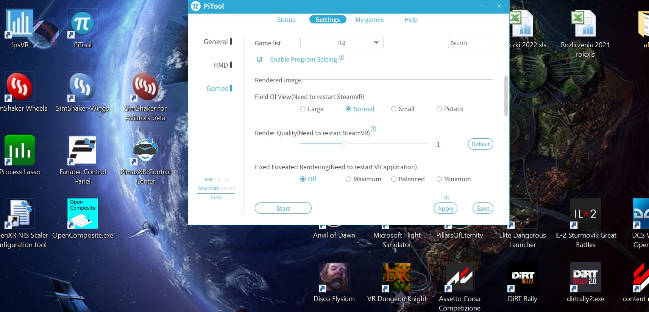The height and width of the screenshot is (312, 649).
Task: Open the DiRT Rally shortcut
Action: [x=523, y=278]
